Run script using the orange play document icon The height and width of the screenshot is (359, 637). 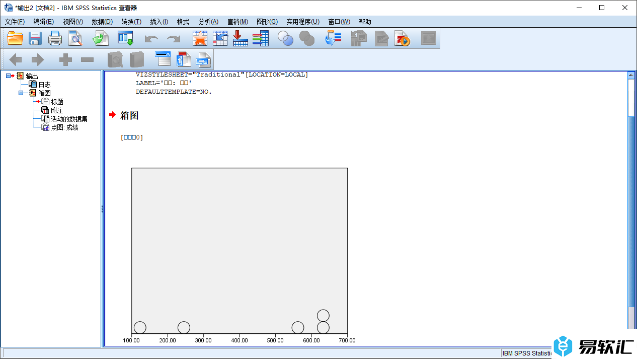coord(402,38)
